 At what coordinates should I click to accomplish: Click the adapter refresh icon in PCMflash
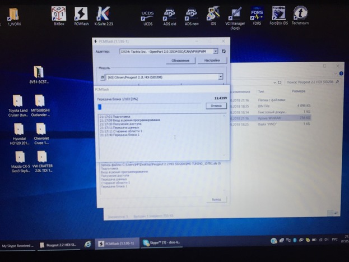pyautogui.click(x=224, y=51)
